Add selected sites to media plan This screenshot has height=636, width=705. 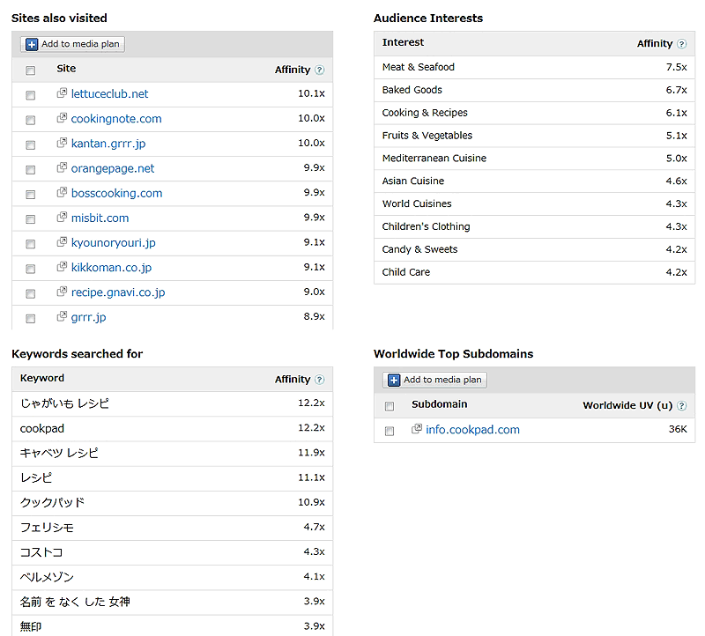(73, 44)
